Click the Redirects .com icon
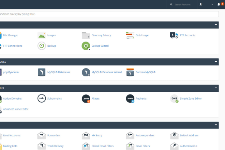 [130, 99]
